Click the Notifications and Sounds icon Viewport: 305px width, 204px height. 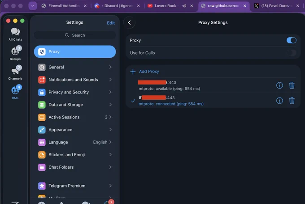pos(42,80)
